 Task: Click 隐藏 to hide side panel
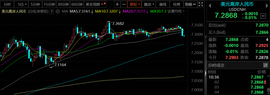click(x=190, y=4)
